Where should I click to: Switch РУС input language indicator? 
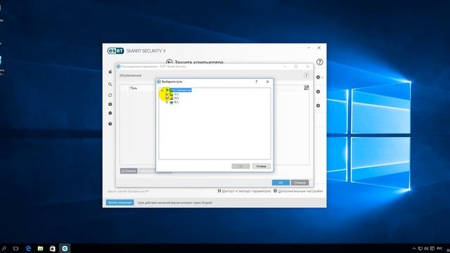[439, 249]
